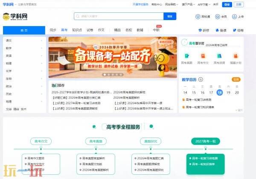Screen dimensions: 256x179
Task: Open the 试卷 nav tab
Action: (x=90, y=30)
